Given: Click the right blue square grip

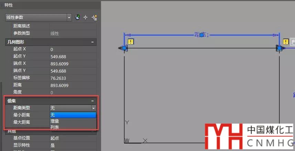Looking at the screenshot, I should (x=280, y=48).
